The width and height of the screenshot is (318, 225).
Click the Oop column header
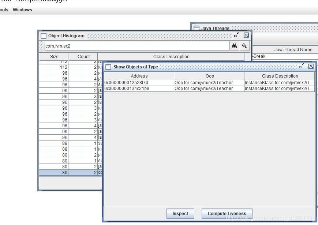(x=209, y=76)
